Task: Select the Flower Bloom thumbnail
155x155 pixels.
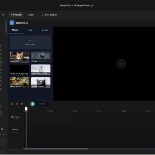Action: point(19,82)
